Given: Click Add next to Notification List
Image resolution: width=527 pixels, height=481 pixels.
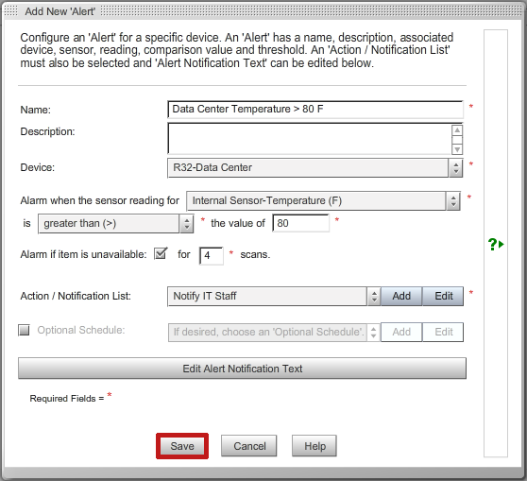Looking at the screenshot, I should coord(401,297).
